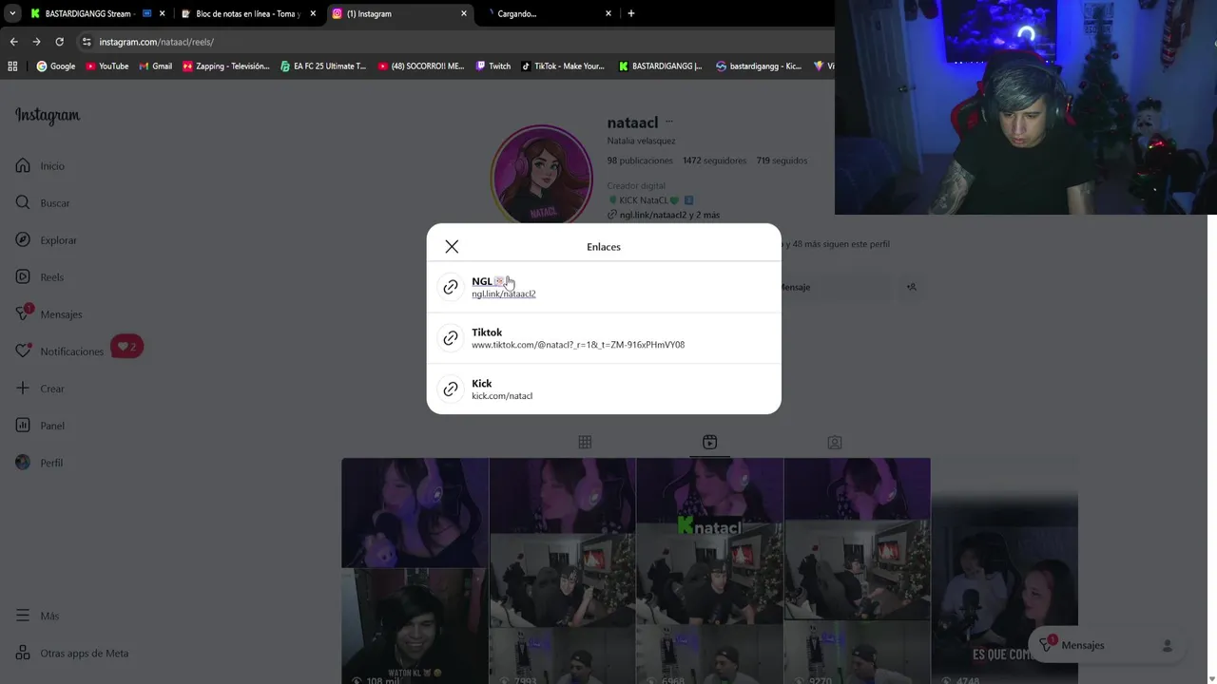This screenshot has height=684, width=1217.
Task: Open Mensajes in the sidebar
Action: pyautogui.click(x=48, y=314)
